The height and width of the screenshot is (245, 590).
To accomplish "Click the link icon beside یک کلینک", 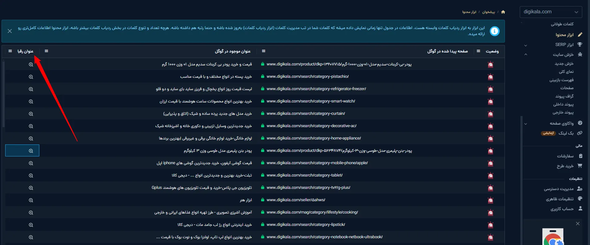I will click(x=580, y=133).
